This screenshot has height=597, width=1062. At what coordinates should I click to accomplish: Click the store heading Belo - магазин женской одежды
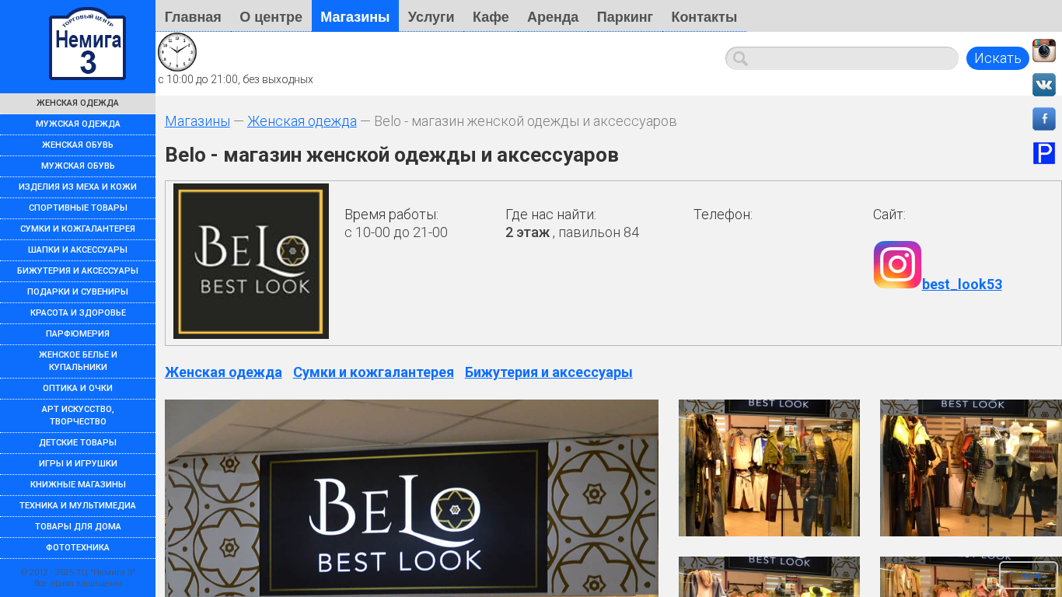click(x=392, y=155)
